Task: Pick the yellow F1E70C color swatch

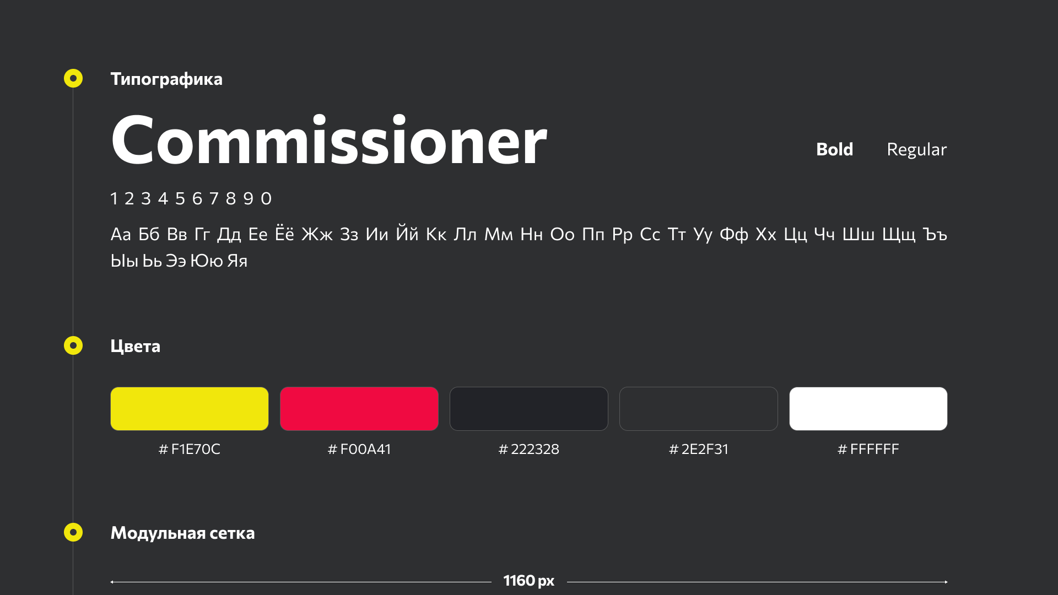Action: 190,409
